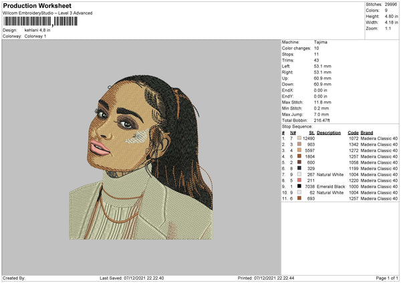Click the Trims value 43
The image size is (401, 283).
(x=316, y=60)
